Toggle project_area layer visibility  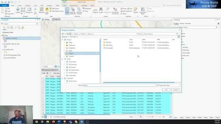(x=4, y=50)
